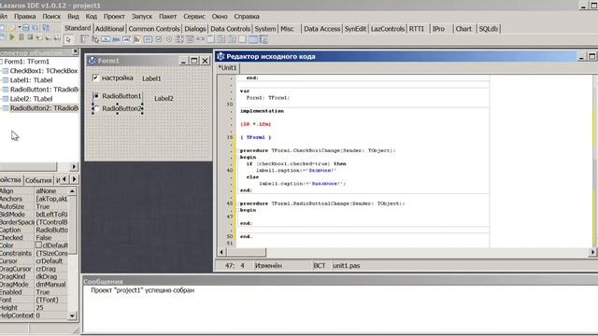Open the События tab in the object inspector
The image size is (598, 336).
[38, 180]
